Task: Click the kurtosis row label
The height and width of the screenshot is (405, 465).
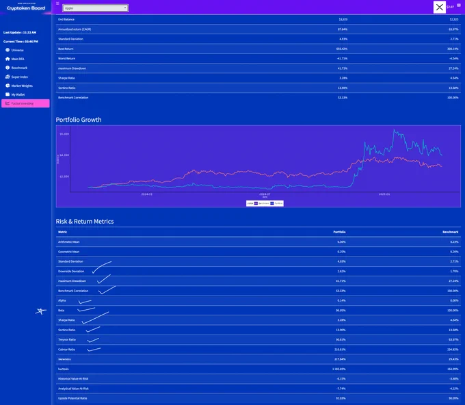Action: (64, 369)
